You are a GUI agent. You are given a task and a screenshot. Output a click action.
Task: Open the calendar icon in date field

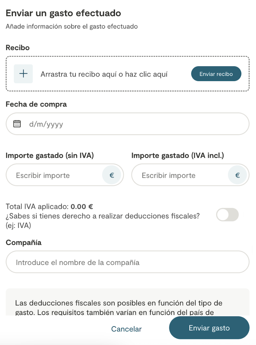[x=17, y=124]
